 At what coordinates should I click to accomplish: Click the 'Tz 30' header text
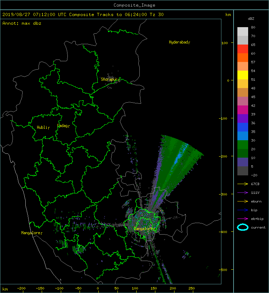pos(157,15)
